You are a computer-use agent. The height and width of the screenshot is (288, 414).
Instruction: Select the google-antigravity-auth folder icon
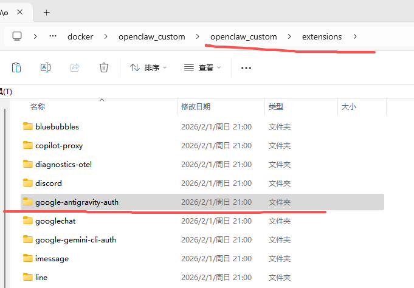click(28, 202)
